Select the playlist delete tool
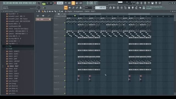This screenshot has width=176, height=99. pyautogui.click(x=48, y=11)
